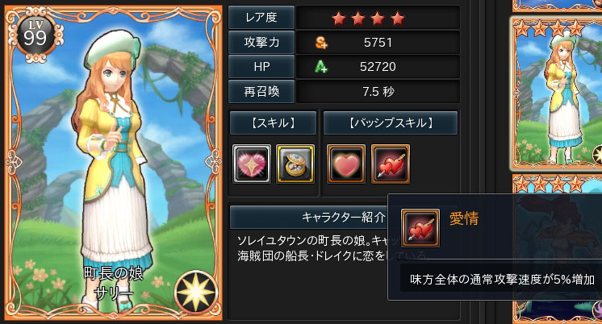Select the compact mirror skill icon
This screenshot has width=602, height=324.
(x=295, y=164)
